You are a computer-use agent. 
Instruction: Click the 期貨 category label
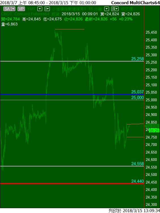coord(56,14)
